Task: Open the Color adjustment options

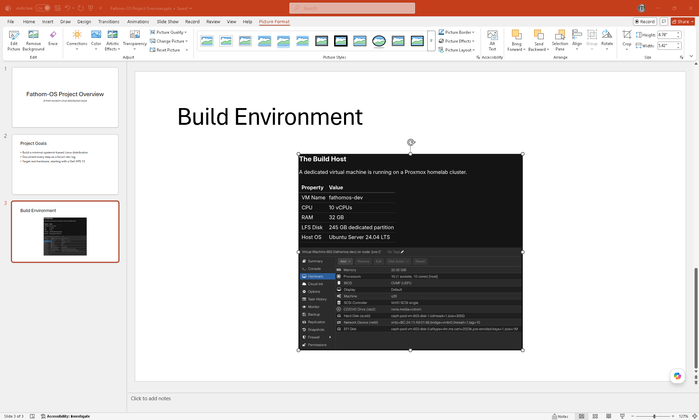Action: tap(96, 41)
